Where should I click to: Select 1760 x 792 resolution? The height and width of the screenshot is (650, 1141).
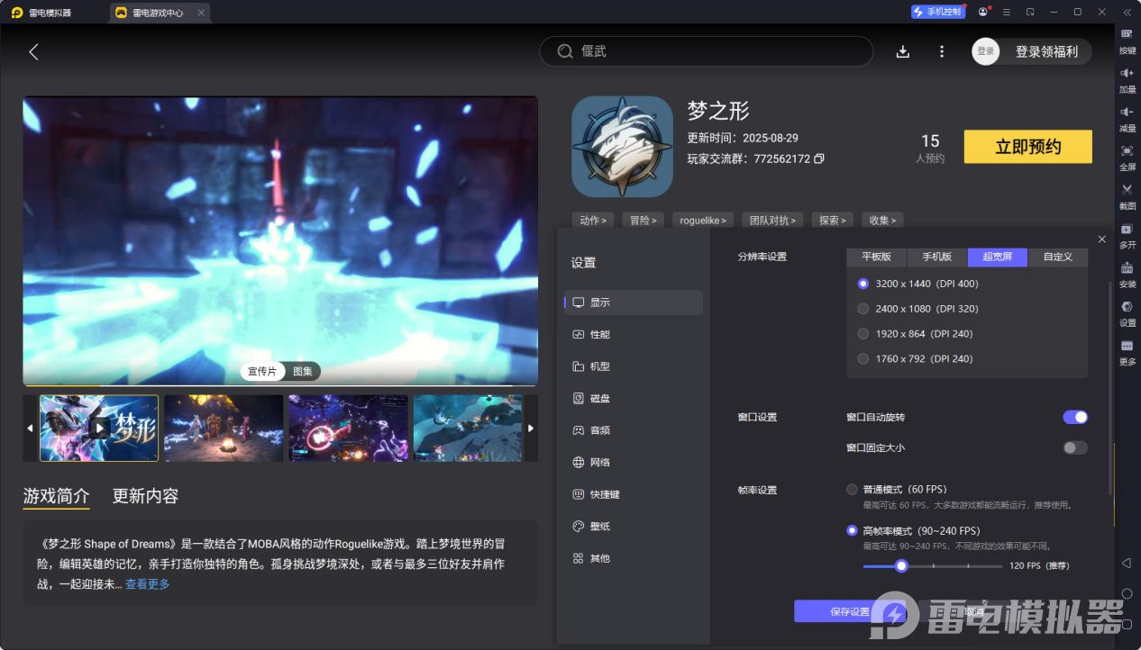tap(863, 359)
